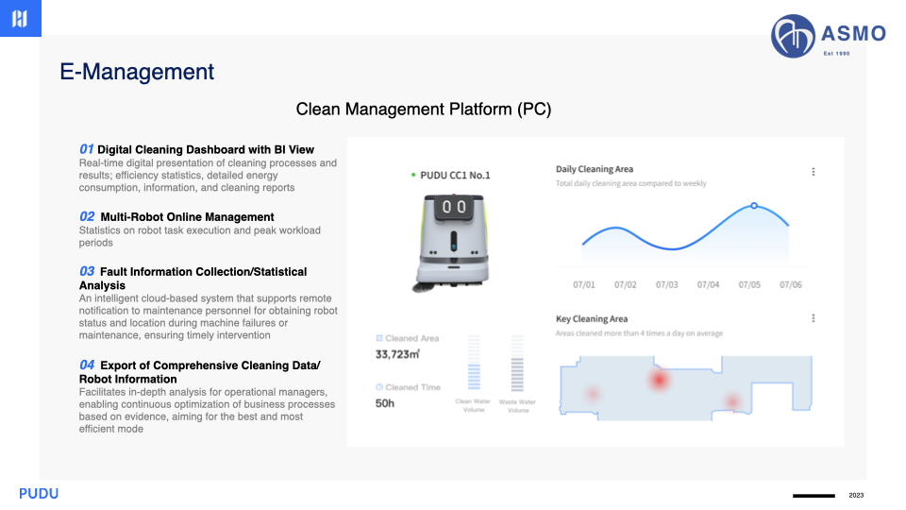Click the 50h cleaned time value

[385, 403]
